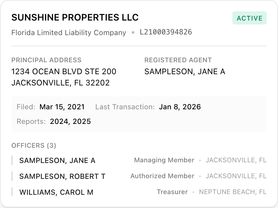Screen dimensions: 278x208
Task: Click the Managing Member role label
Action: click(x=164, y=160)
